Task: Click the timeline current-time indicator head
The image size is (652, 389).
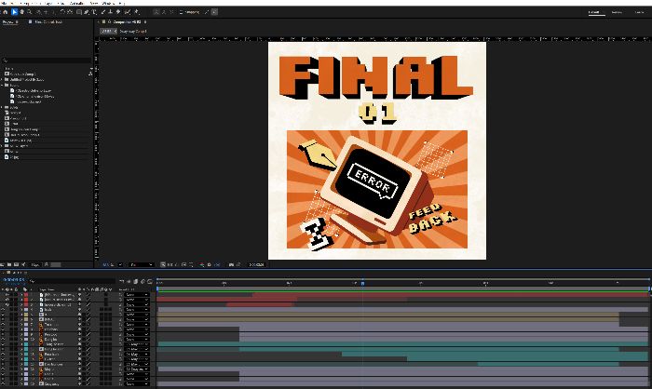Action: tap(362, 284)
